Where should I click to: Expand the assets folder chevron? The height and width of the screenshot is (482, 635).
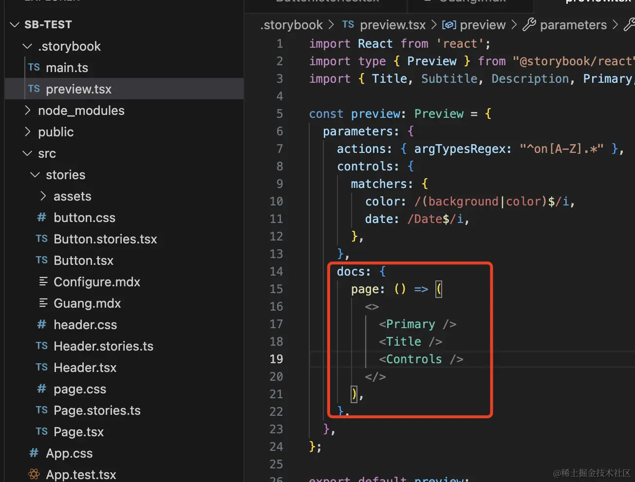click(43, 196)
